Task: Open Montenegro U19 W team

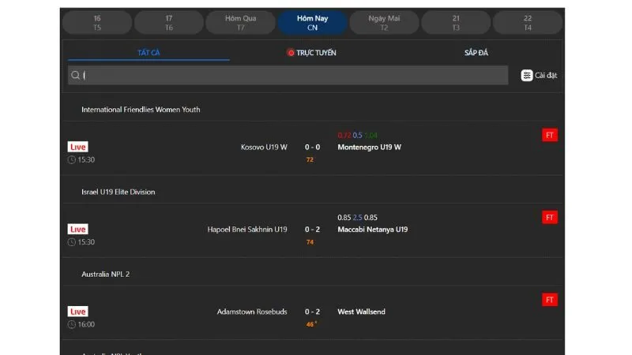Action: 369,148
